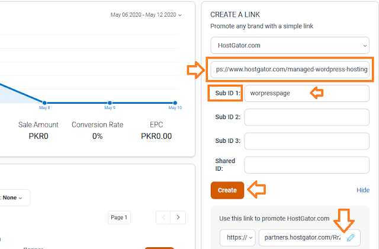Click 'Promote any brand with a simple link' text
Image resolution: width=379 pixels, height=249 pixels.
[262, 26]
